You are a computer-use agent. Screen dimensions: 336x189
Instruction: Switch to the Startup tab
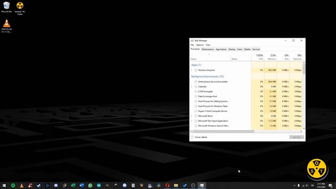click(232, 49)
